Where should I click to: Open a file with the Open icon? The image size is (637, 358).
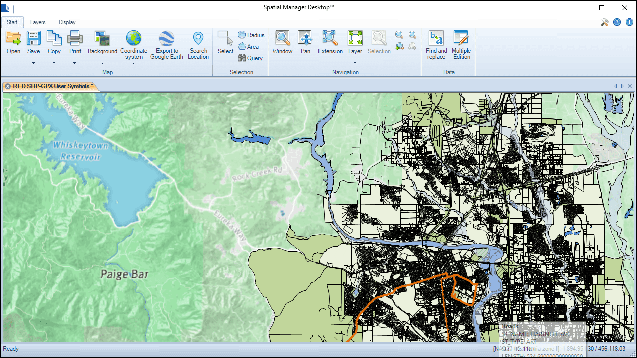(x=13, y=39)
